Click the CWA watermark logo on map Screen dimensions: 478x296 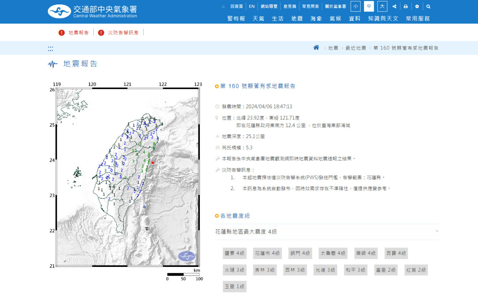pyautogui.click(x=187, y=256)
